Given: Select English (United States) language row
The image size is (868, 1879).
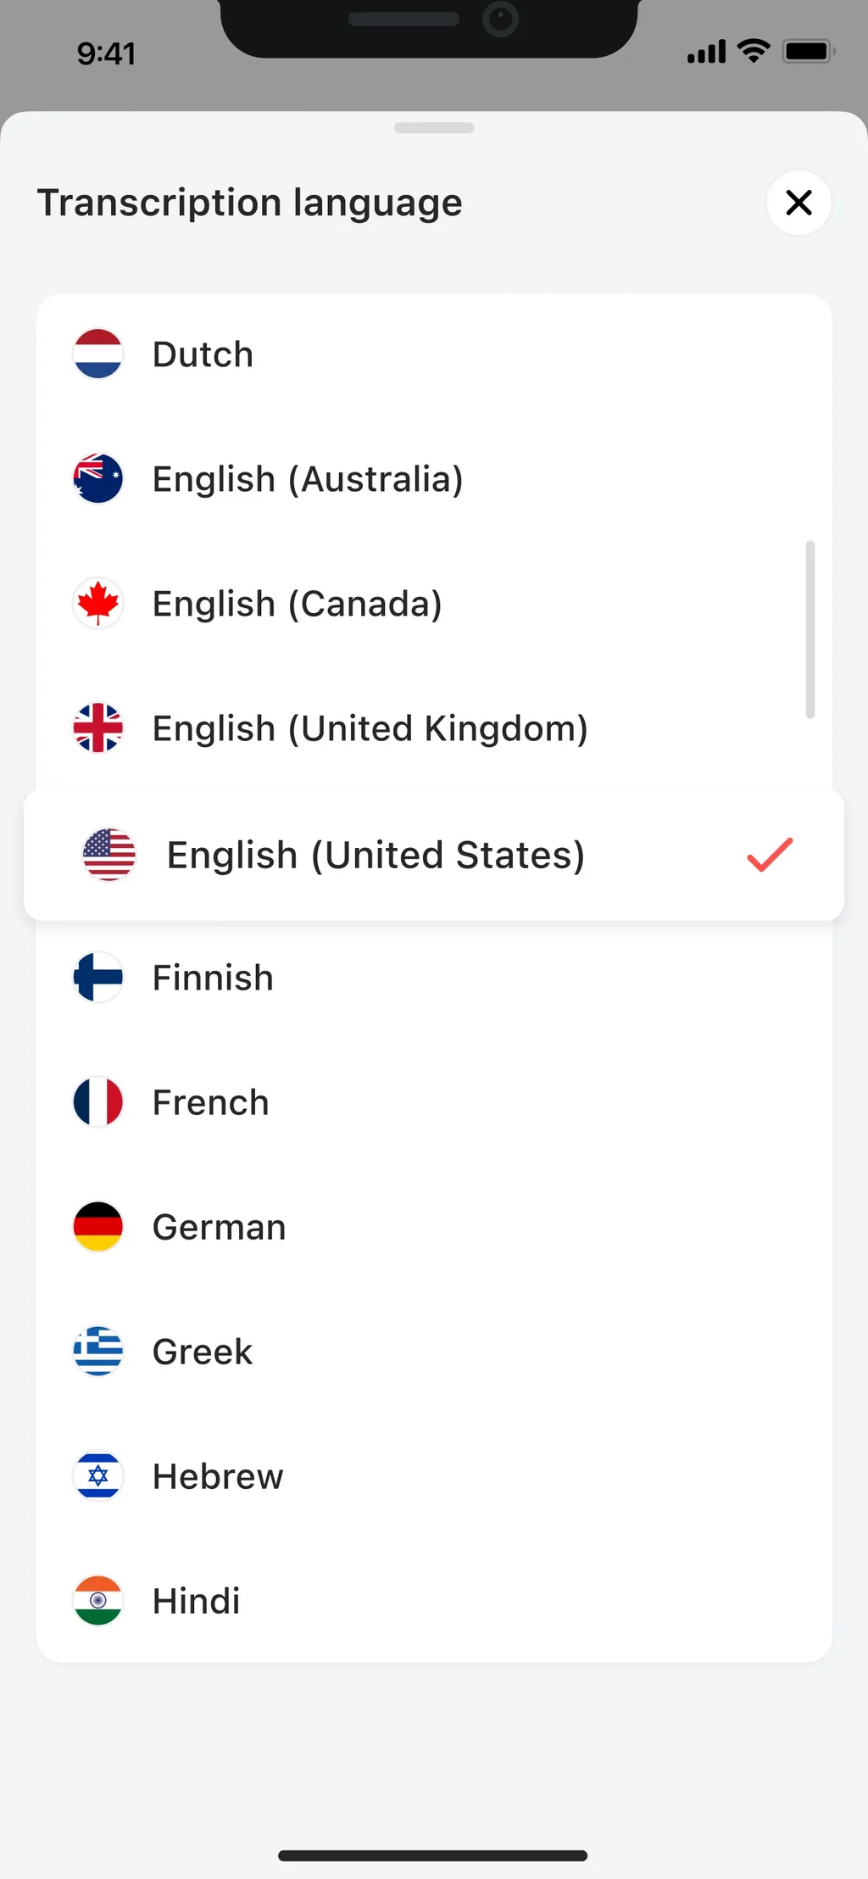Looking at the screenshot, I should point(434,855).
